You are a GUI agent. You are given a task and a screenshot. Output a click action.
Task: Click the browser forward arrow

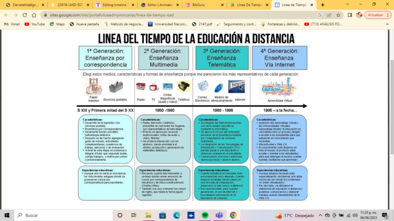point(15,15)
